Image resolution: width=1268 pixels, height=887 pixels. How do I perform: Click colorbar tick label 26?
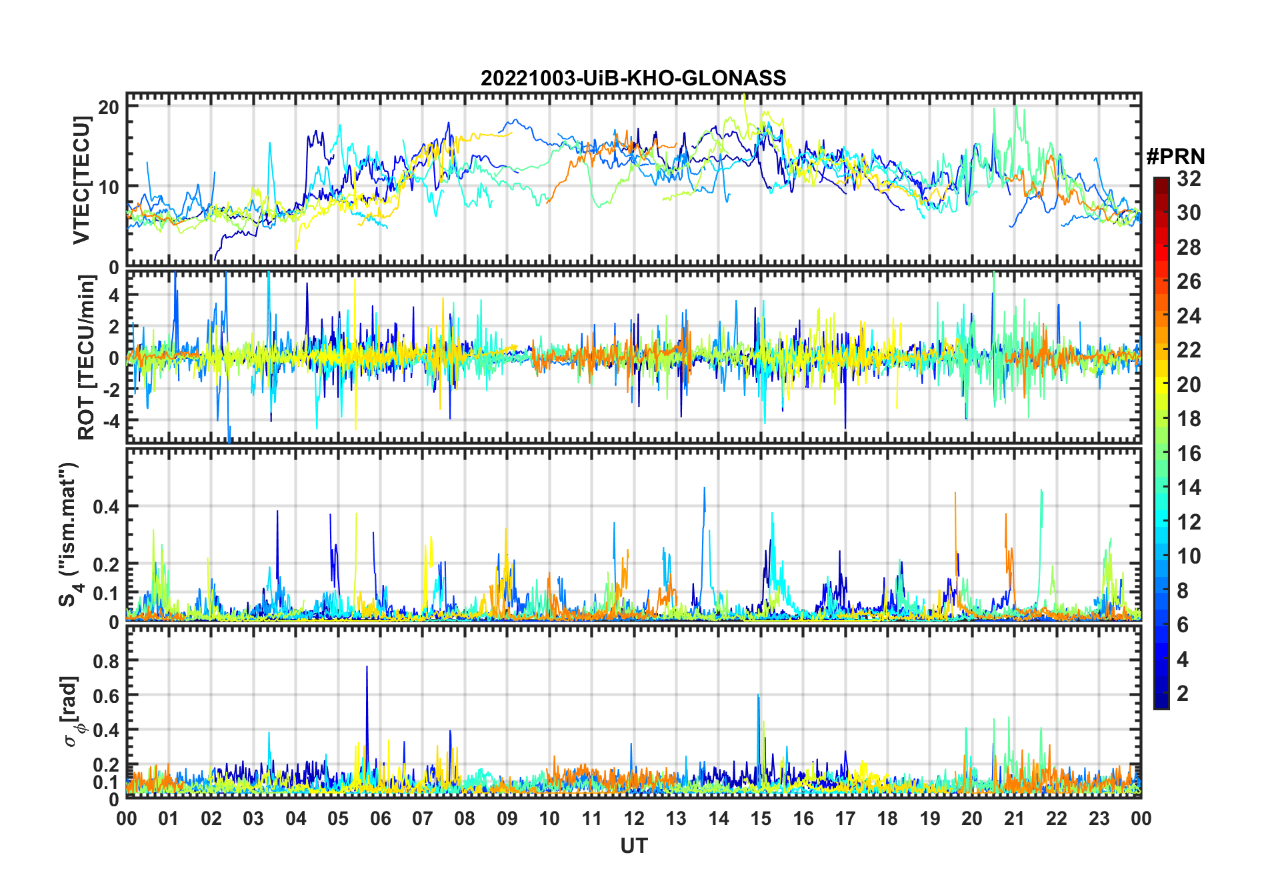click(1189, 281)
